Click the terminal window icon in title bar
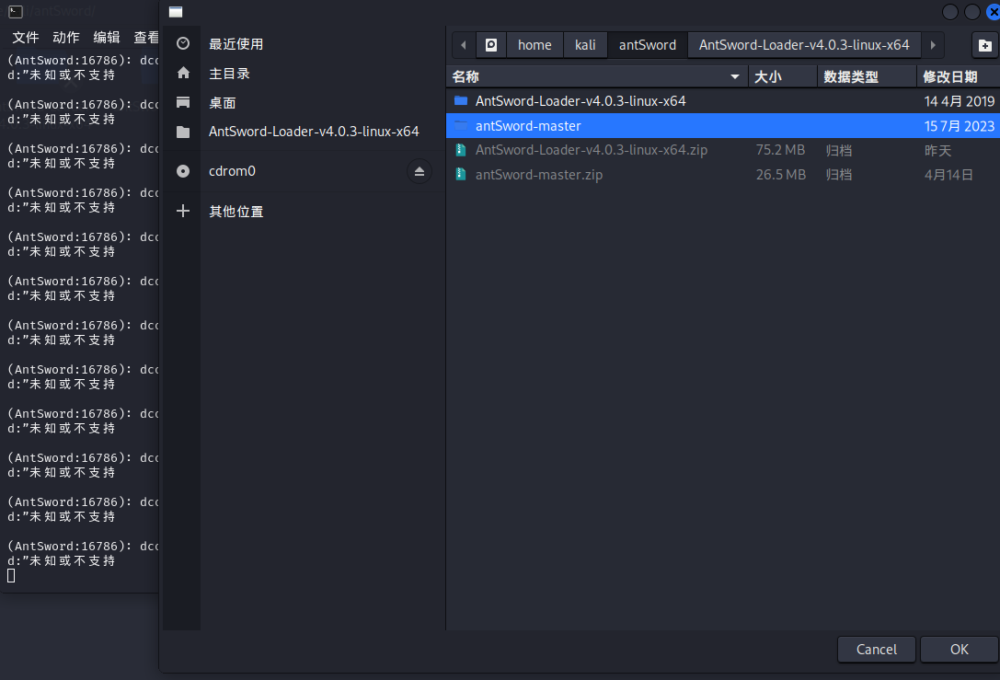Image resolution: width=1000 pixels, height=680 pixels. point(16,11)
